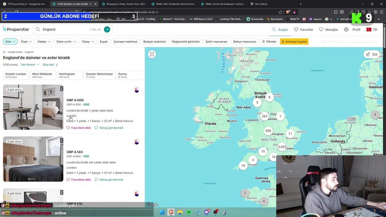Open OBS from the taskbar

coord(215,212)
